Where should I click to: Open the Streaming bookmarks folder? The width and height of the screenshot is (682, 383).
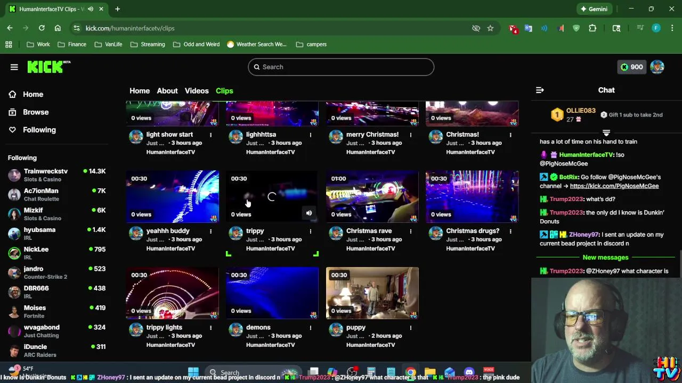pyautogui.click(x=147, y=45)
